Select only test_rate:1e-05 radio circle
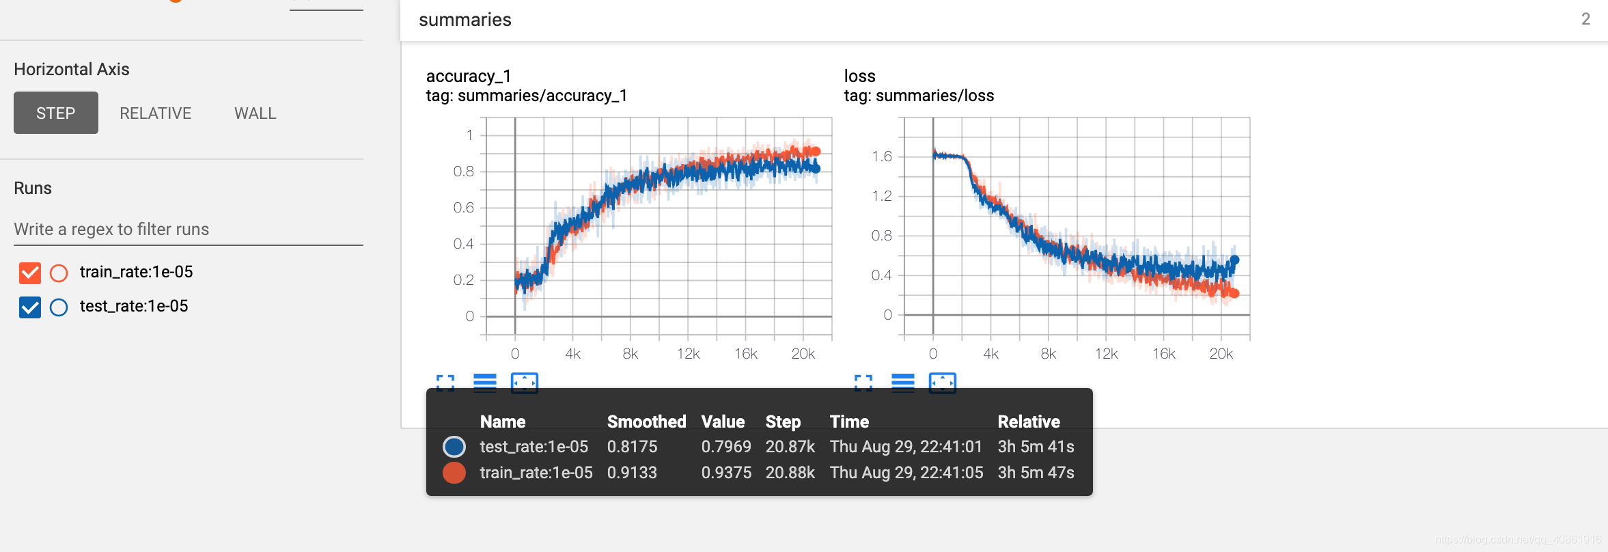Viewport: 1608px width, 552px height. [x=59, y=307]
